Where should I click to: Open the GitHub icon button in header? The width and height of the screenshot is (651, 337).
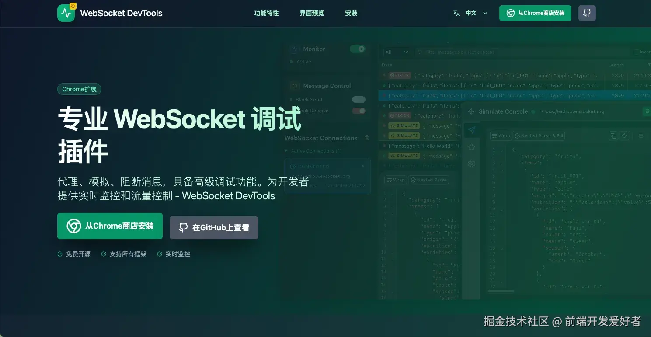[587, 13]
